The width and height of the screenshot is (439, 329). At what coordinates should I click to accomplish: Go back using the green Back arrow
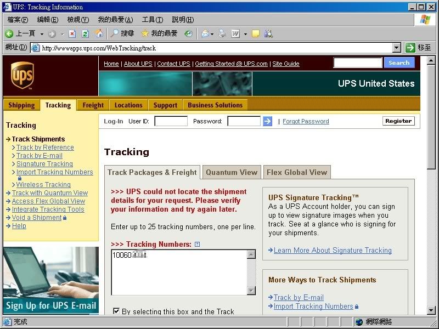(9, 34)
